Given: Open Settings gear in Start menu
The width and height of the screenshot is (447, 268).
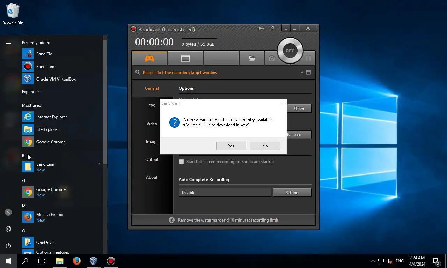Looking at the screenshot, I should [x=8, y=229].
